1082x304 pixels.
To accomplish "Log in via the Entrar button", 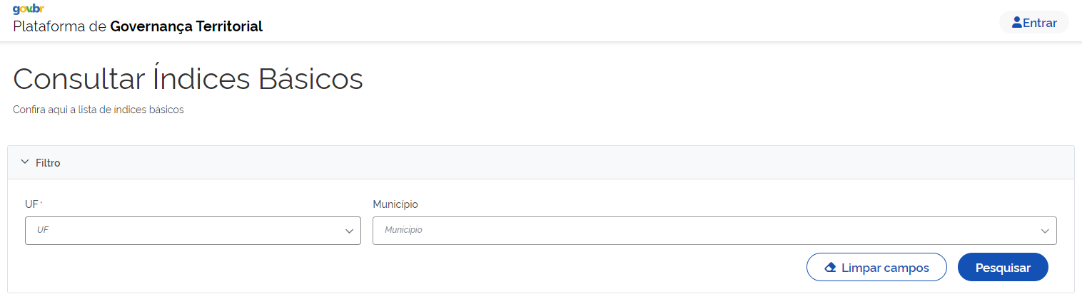I will click(x=1034, y=23).
